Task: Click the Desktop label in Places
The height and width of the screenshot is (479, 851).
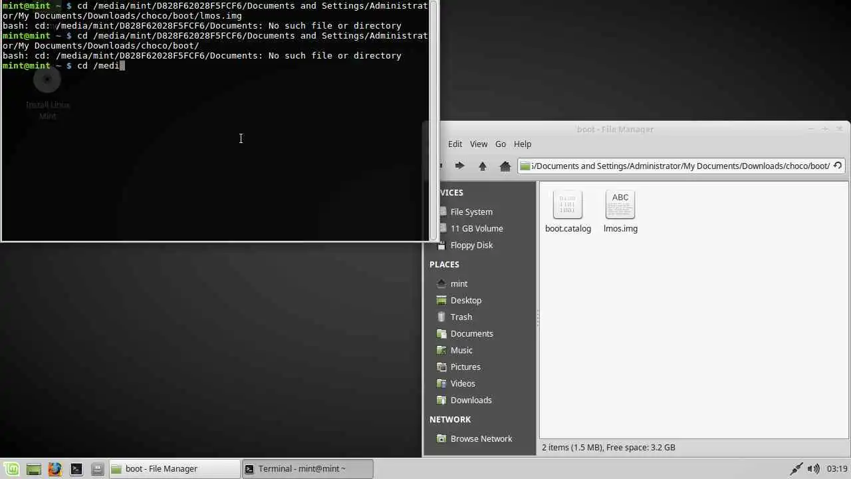Action: coord(465,300)
